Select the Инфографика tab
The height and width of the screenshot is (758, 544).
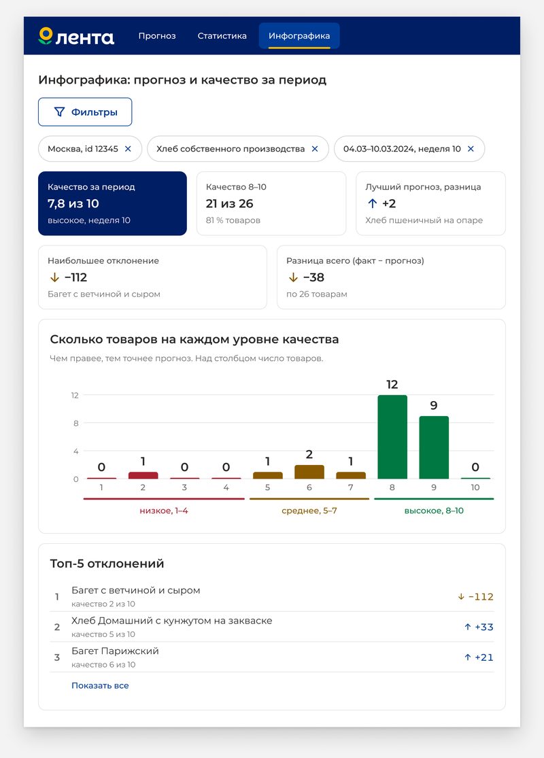coord(299,36)
